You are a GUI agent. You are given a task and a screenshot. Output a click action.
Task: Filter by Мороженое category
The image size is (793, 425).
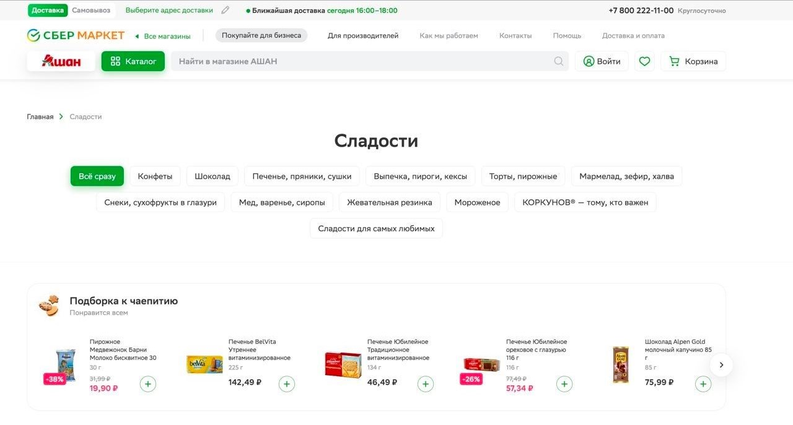click(x=477, y=202)
